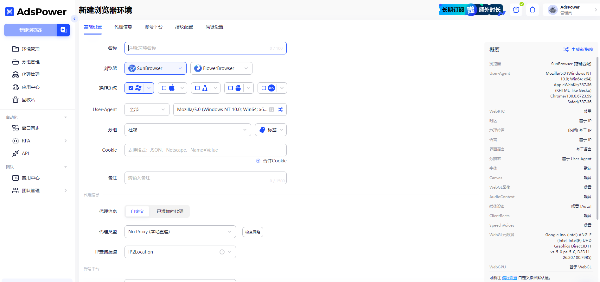Open the Windows version dropdown arrow
Screen dimensions: 600x282
pos(149,88)
